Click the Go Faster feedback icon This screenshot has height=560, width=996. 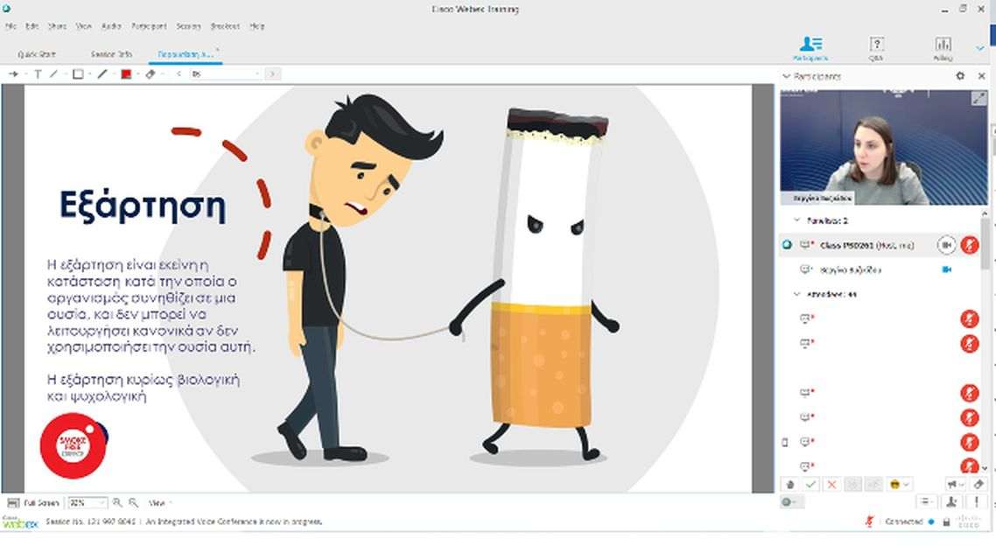click(x=873, y=485)
